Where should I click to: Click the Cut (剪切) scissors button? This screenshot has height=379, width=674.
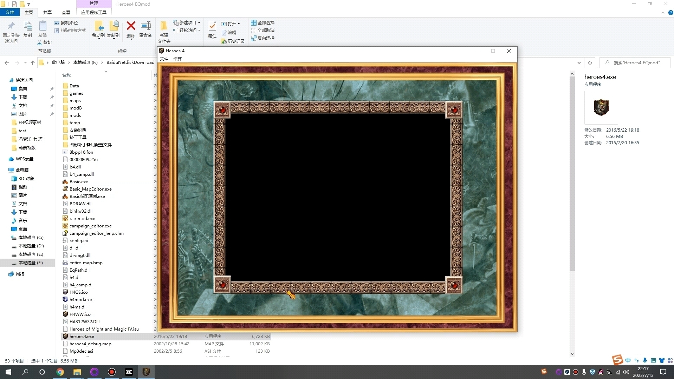coord(44,42)
